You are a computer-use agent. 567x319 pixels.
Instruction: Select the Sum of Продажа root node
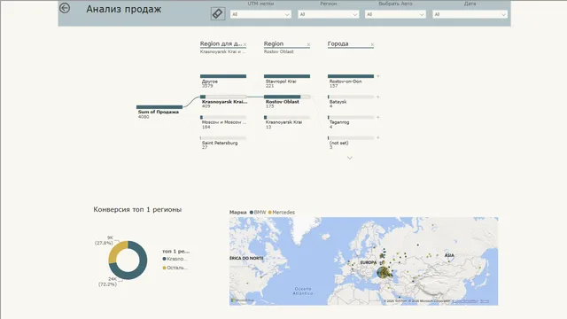159,112
